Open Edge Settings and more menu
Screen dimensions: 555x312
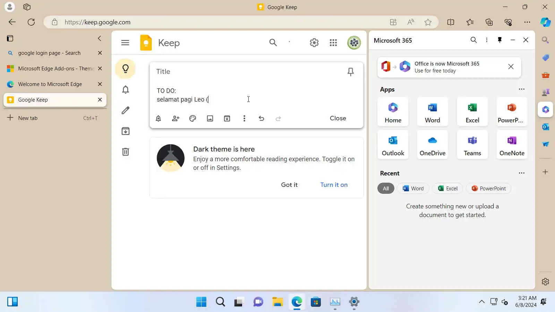[x=527, y=22]
